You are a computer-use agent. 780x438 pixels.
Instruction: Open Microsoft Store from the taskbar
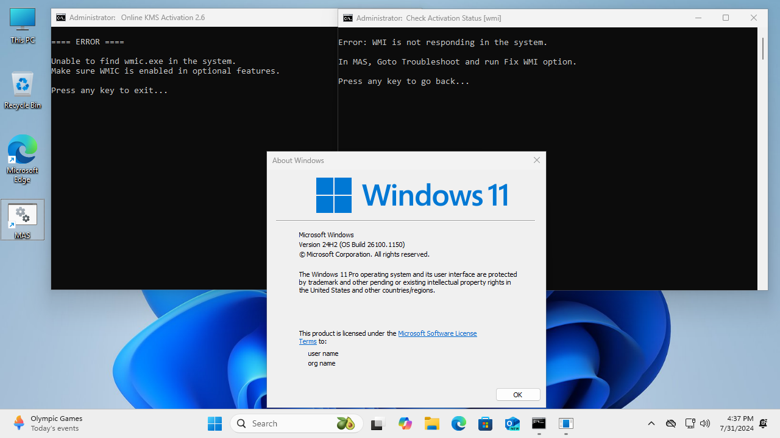[486, 423]
